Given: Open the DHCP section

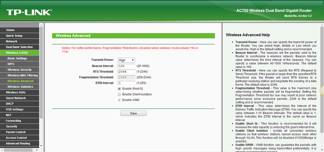Looking at the screenshot, I should click(x=19, y=104).
